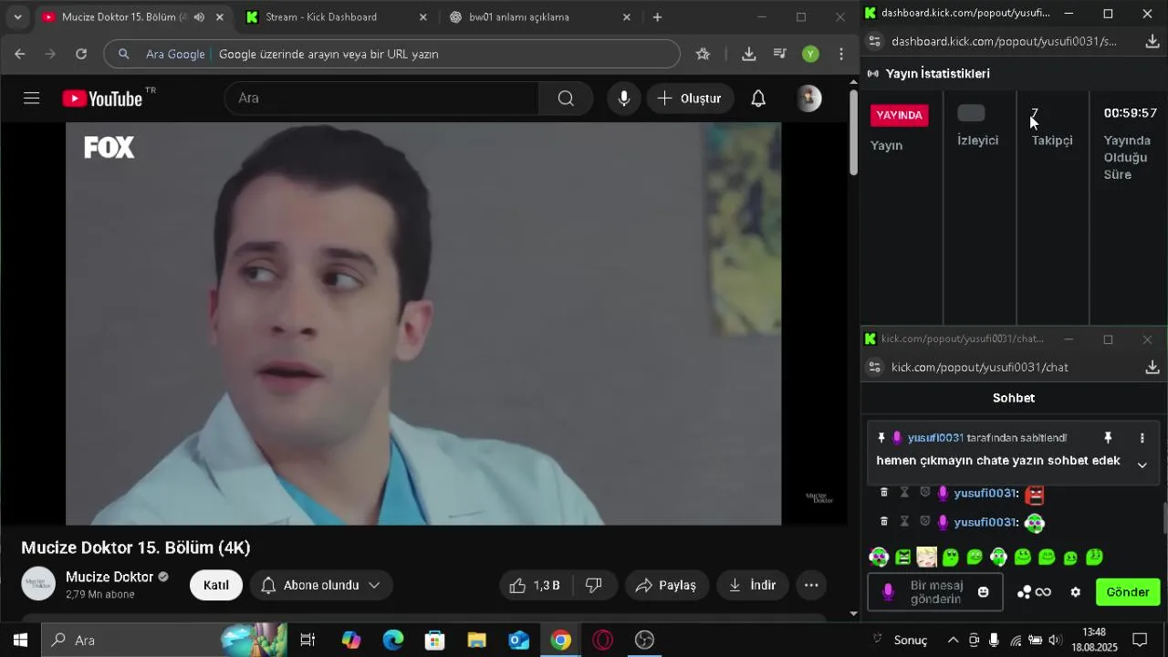The image size is (1168, 657).
Task: Toggle the hidden viewer count (İzleyici)
Action: (971, 113)
